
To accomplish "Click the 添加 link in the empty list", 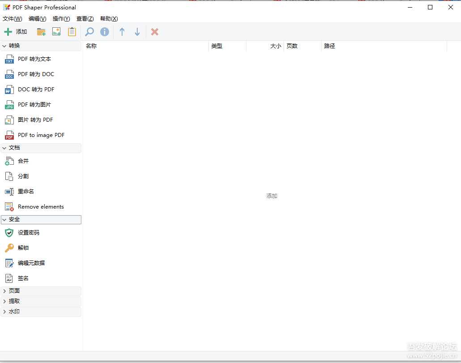I will [271, 196].
